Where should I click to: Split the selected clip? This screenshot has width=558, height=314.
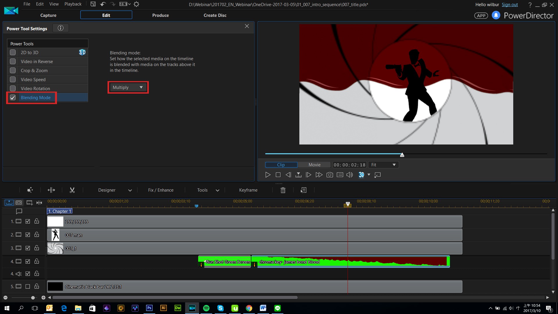[51, 190]
